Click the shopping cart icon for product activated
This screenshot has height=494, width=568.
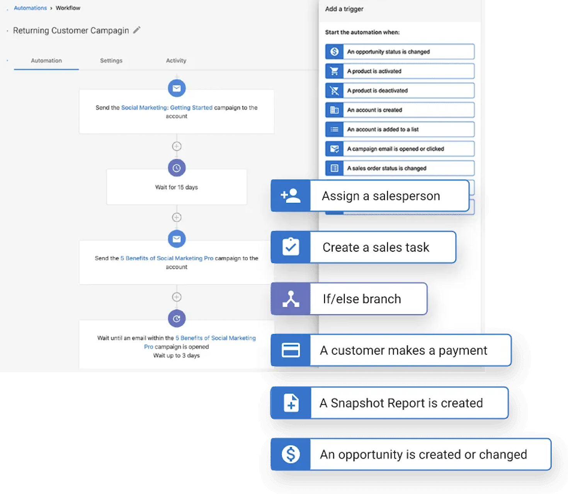point(334,71)
